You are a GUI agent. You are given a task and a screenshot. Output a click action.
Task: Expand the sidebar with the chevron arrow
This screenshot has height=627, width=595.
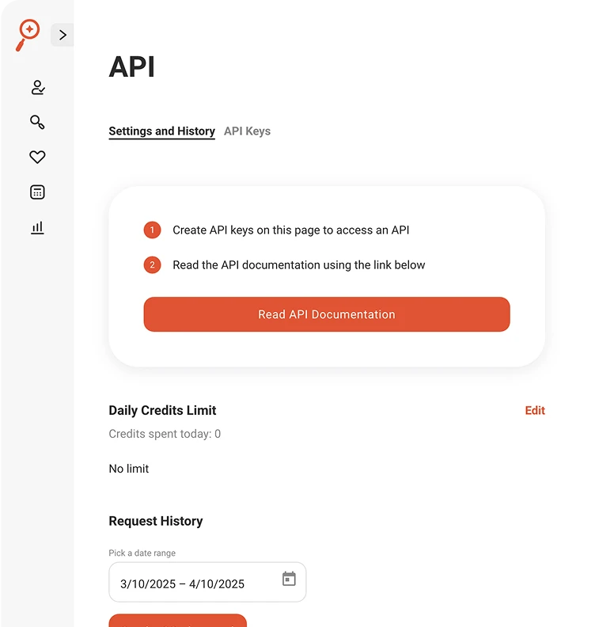click(x=63, y=35)
